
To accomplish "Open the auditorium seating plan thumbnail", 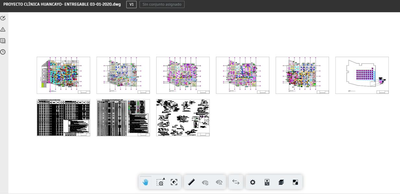I will click(x=362, y=75).
